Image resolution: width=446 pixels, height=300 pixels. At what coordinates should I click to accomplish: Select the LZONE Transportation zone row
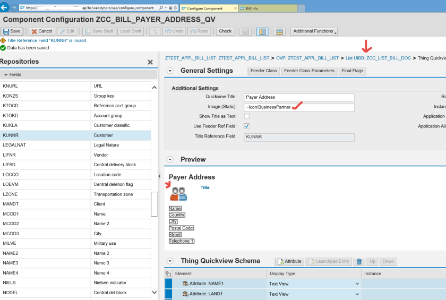pyautogui.click(x=75, y=194)
